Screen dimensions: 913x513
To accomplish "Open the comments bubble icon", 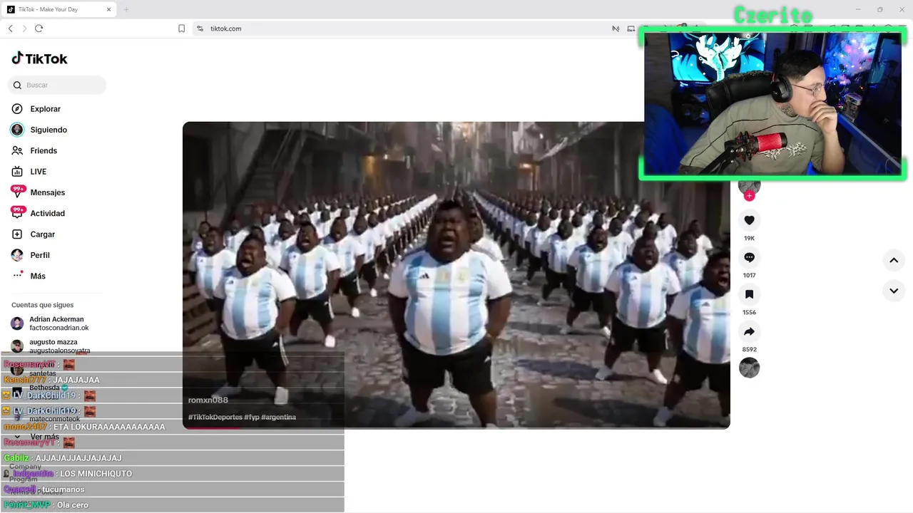I will tap(749, 257).
